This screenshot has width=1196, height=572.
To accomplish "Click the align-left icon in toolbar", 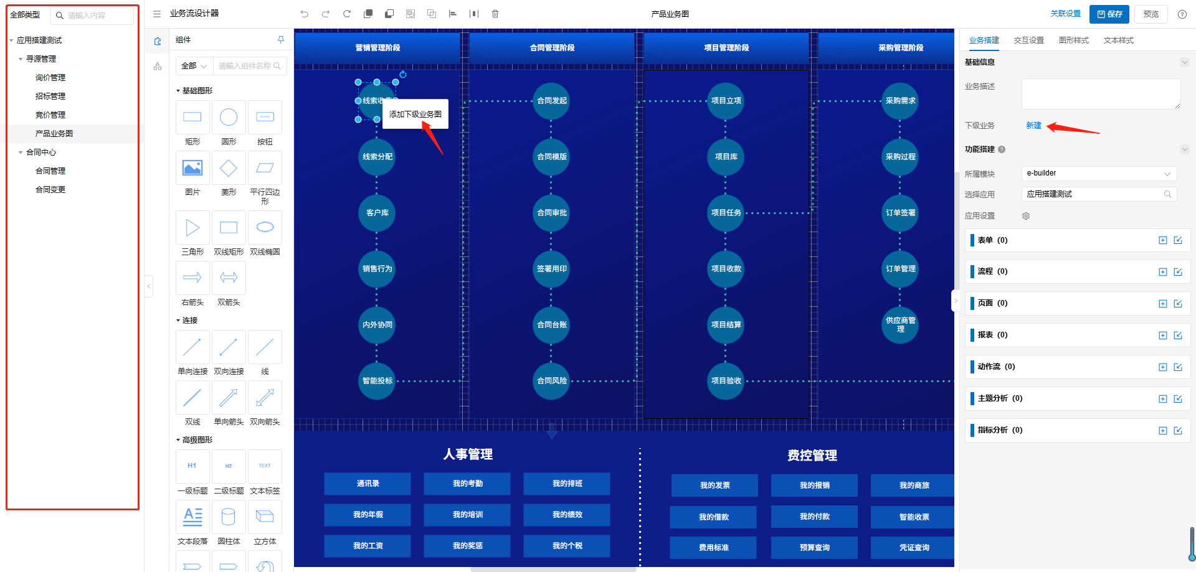I will point(453,14).
